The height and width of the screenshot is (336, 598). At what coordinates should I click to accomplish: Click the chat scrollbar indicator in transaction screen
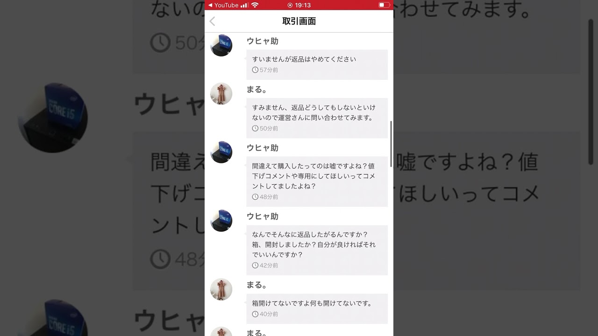[391, 140]
